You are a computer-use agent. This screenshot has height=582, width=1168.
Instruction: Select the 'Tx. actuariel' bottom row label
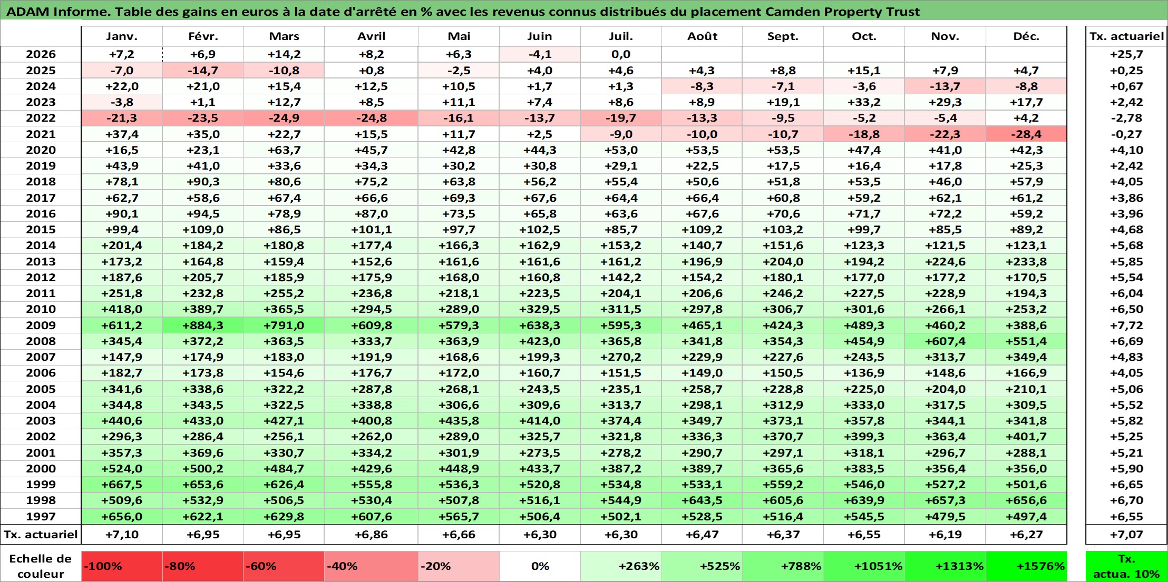coord(41,535)
